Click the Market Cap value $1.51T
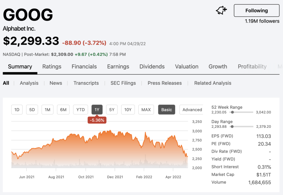 point(263,175)
